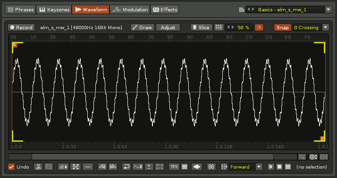
Task: Click the reverse sample icon
Action: [x=126, y=167]
